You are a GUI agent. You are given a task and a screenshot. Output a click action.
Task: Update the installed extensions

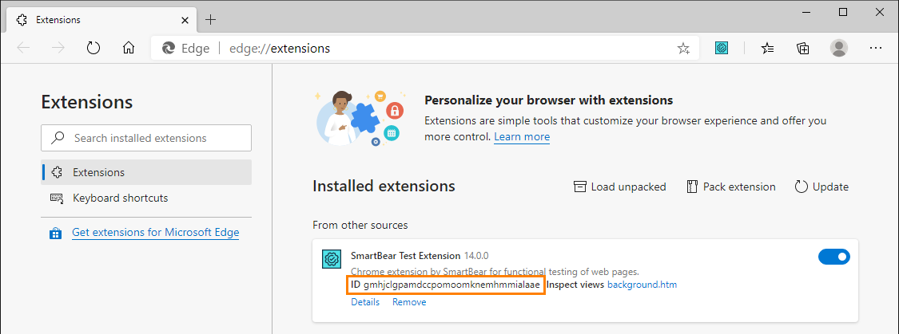(821, 187)
